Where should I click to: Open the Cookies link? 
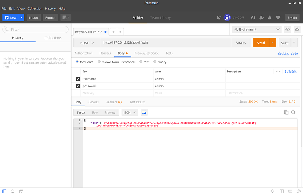click(283, 54)
